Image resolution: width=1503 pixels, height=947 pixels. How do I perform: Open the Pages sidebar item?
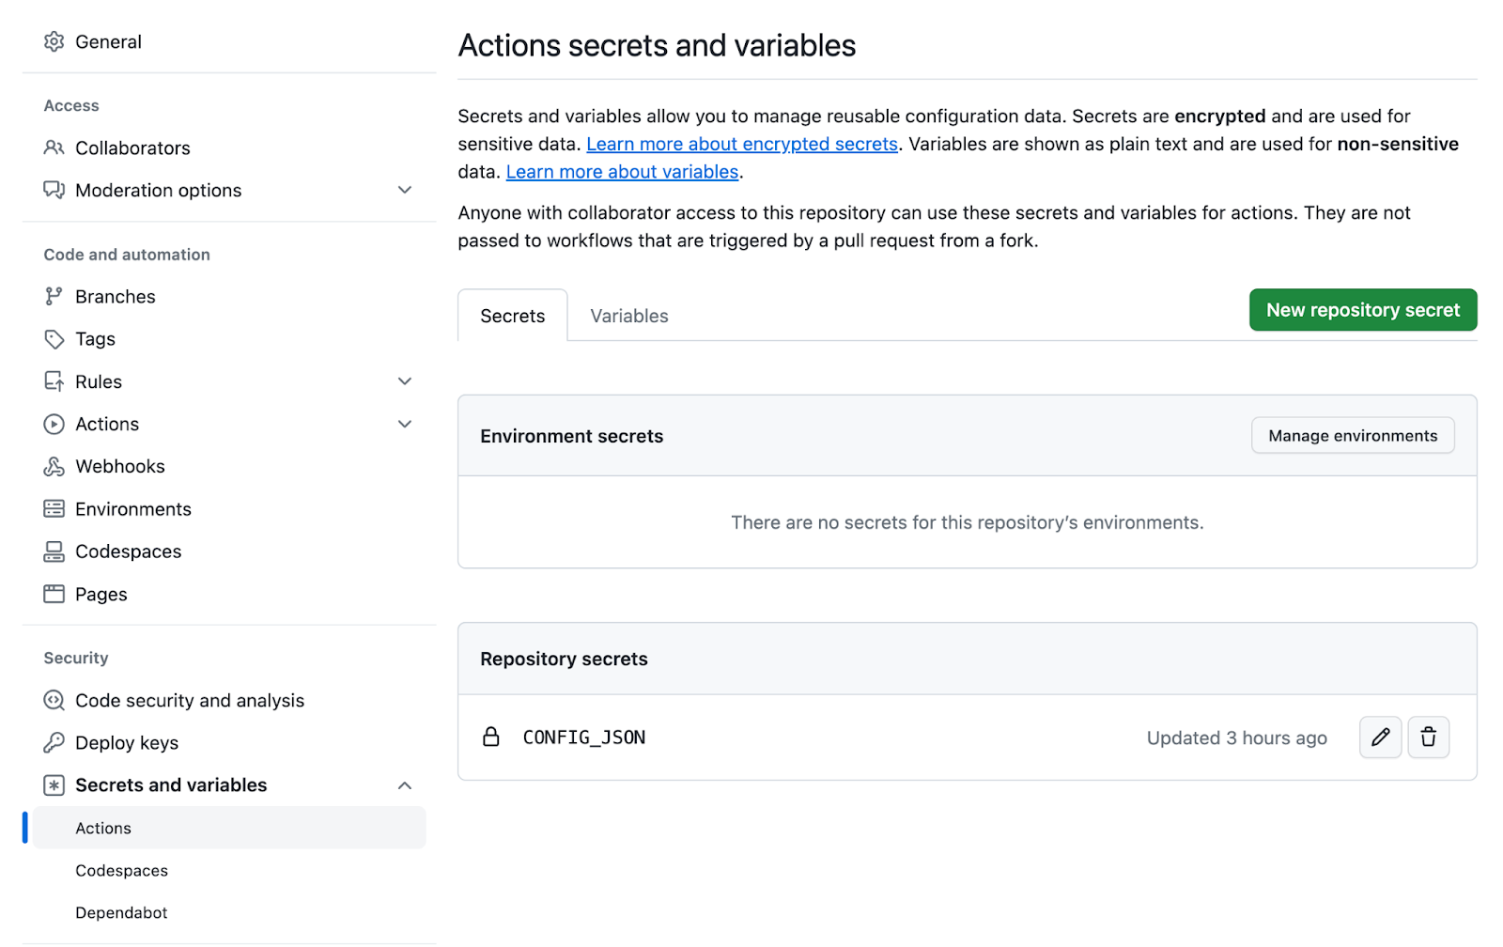[101, 595]
